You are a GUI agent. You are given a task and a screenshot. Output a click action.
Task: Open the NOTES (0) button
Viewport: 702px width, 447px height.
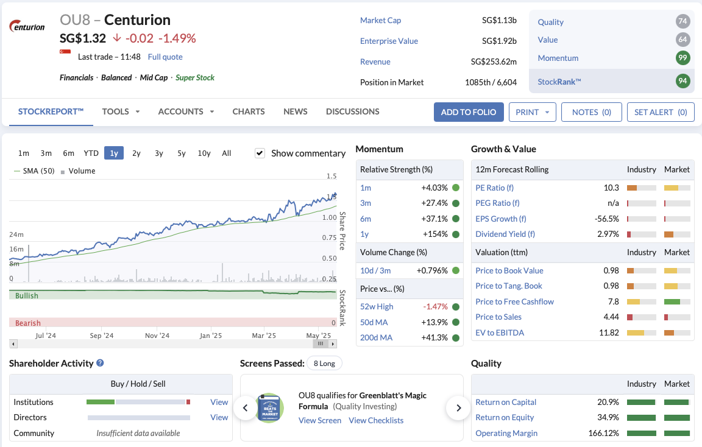click(x=592, y=112)
